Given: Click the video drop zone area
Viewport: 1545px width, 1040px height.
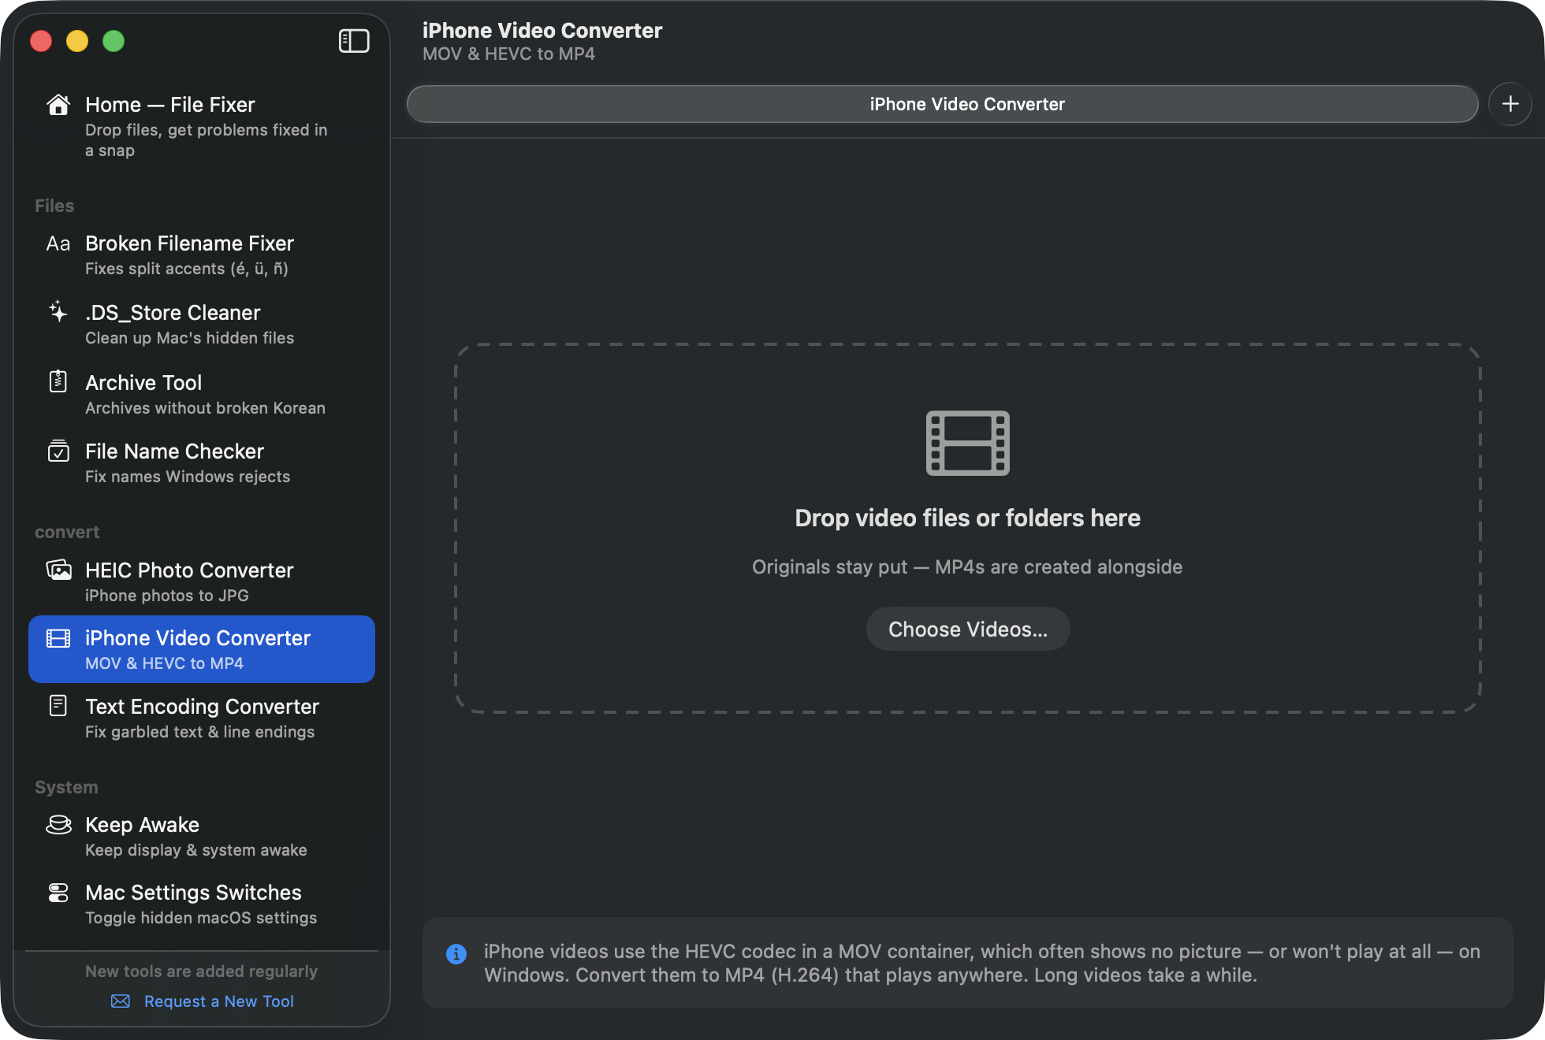Looking at the screenshot, I should click(968, 529).
